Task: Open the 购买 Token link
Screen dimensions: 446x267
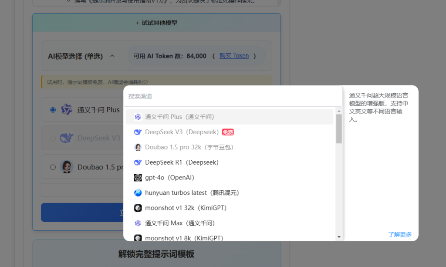Action: pos(234,56)
